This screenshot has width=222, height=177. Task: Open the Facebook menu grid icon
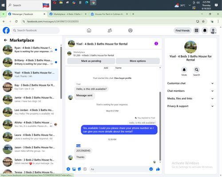(x=196, y=31)
